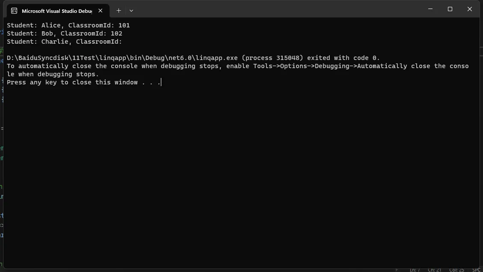The width and height of the screenshot is (483, 272).
Task: Open a new terminal tab with plus icon
Action: click(x=119, y=10)
